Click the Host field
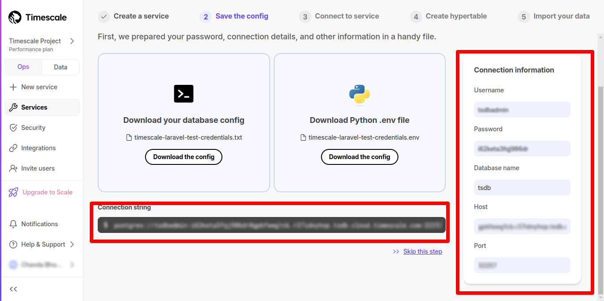This screenshot has height=301, width=604. pos(522,226)
